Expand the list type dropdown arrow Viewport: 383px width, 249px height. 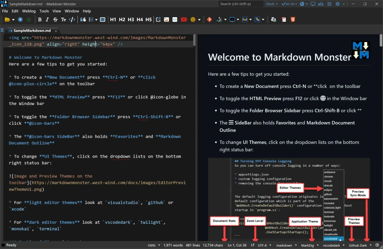pyautogui.click(x=96, y=20)
